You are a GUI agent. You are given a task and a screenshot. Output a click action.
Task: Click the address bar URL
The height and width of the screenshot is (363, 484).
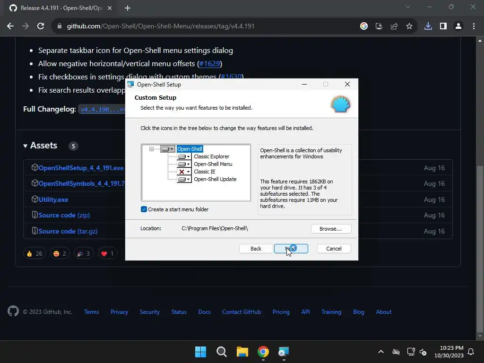(x=161, y=26)
